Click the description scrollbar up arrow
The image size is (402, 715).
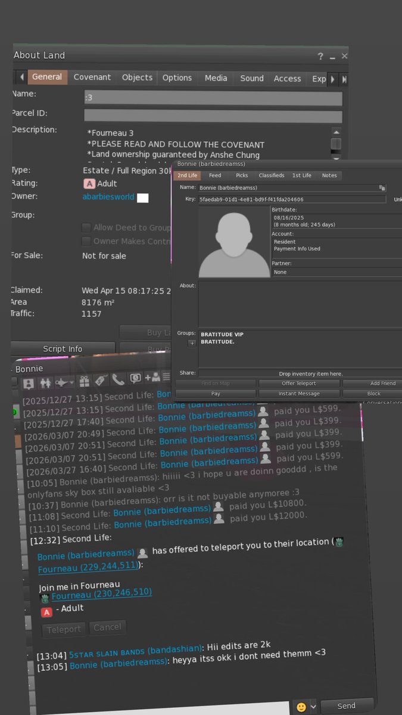tap(336, 132)
